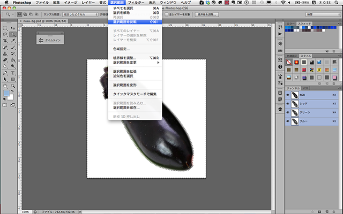Select the Lasso tool
This screenshot has width=343, height=214.
[x=5, y=34]
